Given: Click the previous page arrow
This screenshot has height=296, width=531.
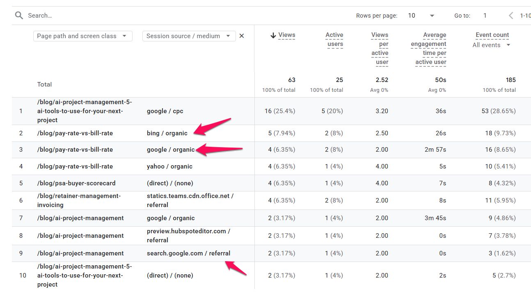Looking at the screenshot, I should (511, 16).
